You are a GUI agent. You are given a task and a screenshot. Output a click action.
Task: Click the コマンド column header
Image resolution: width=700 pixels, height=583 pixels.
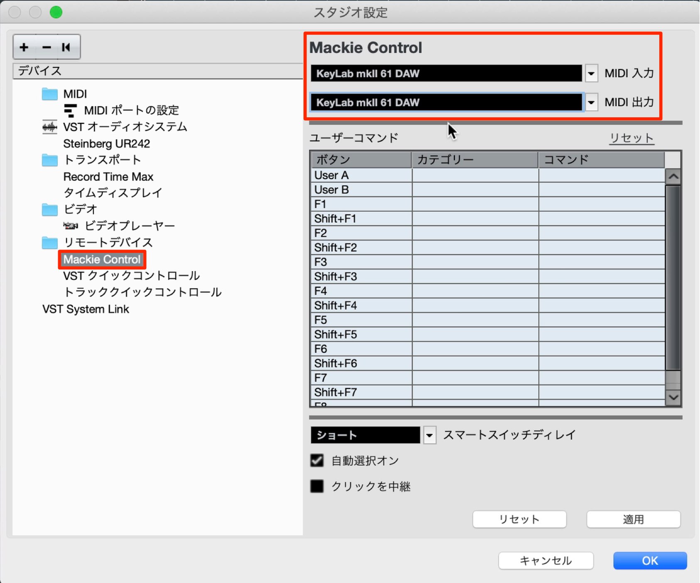pos(602,160)
